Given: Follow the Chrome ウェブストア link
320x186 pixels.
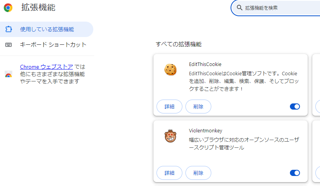Looking at the screenshot, I should pos(46,67).
